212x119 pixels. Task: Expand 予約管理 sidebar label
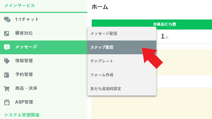click(x=24, y=75)
